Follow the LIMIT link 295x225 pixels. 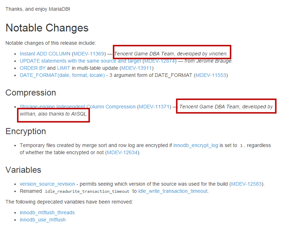(x=64, y=68)
